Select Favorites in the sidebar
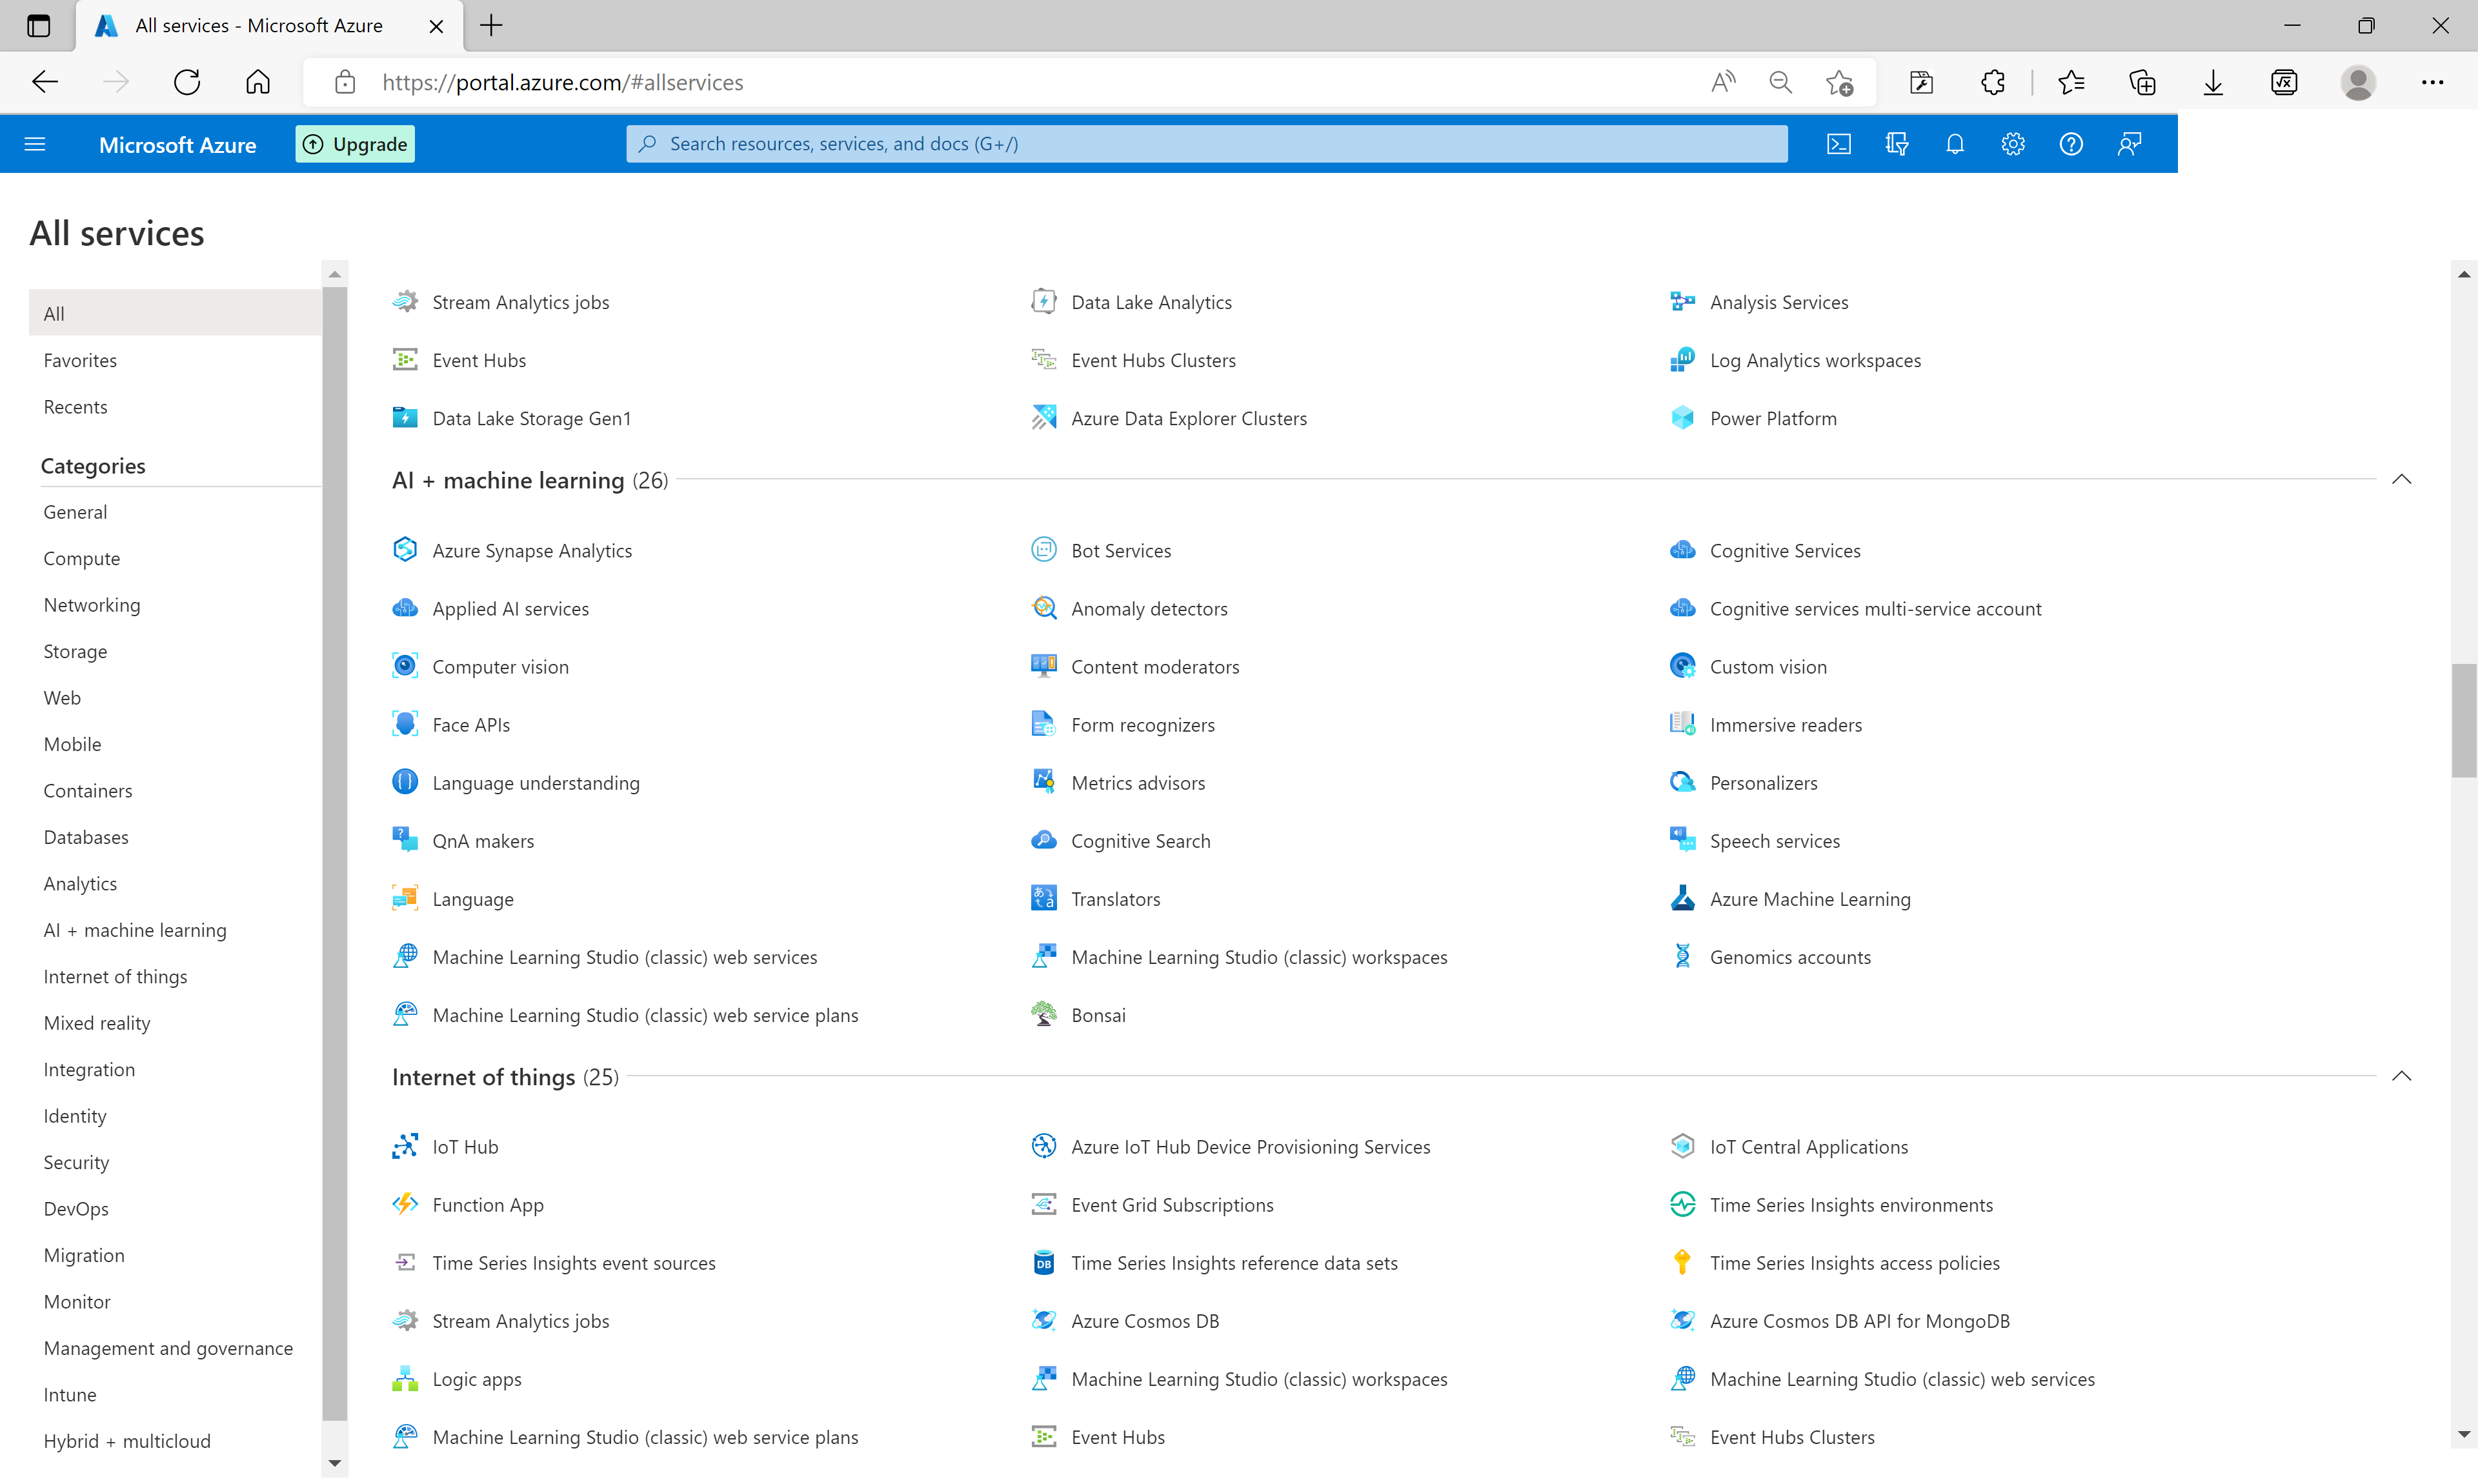2478x1484 pixels. (80, 360)
